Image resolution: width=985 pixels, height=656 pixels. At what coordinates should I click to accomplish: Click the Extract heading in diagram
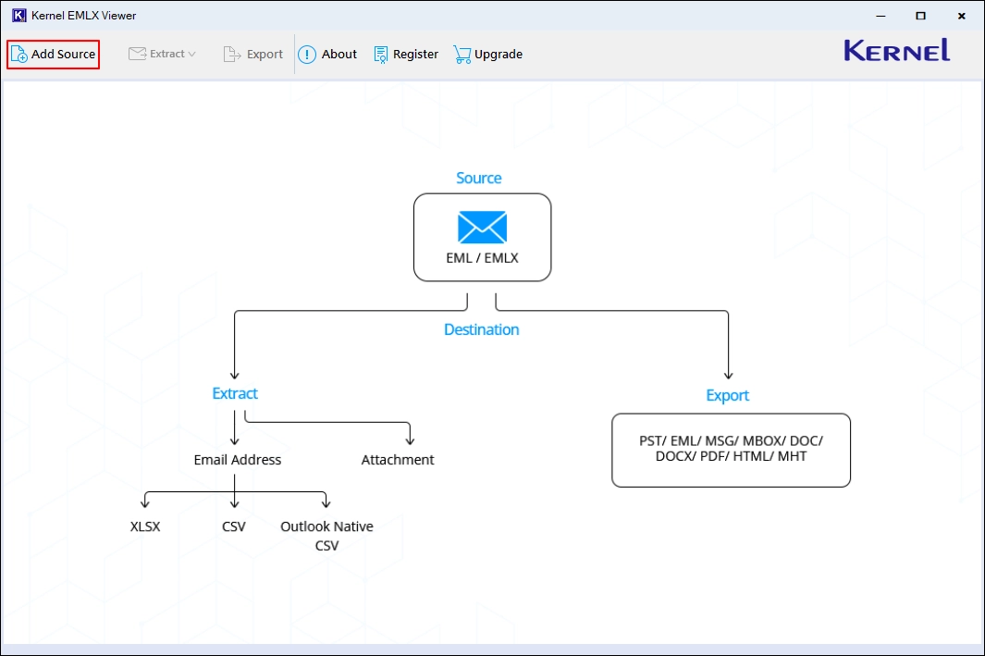point(235,393)
